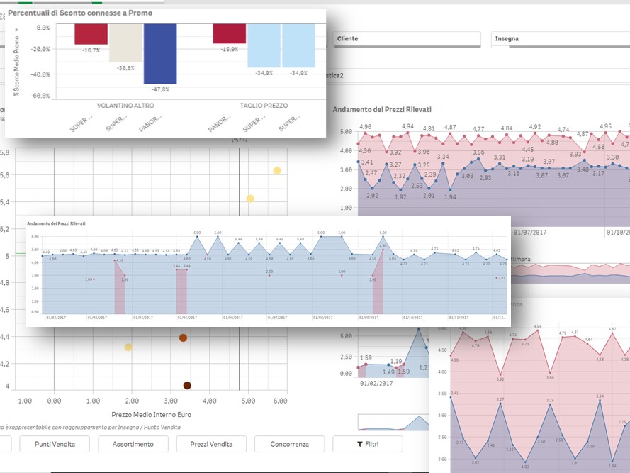Click the title Percentuali di Sconto connesse a Promo
Screen dimensions: 630x473
pyautogui.click(x=80, y=13)
